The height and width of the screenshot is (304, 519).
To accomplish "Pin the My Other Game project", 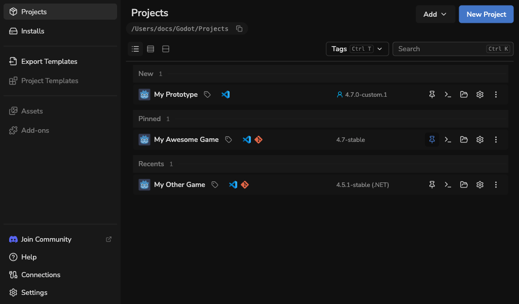I will point(432,184).
